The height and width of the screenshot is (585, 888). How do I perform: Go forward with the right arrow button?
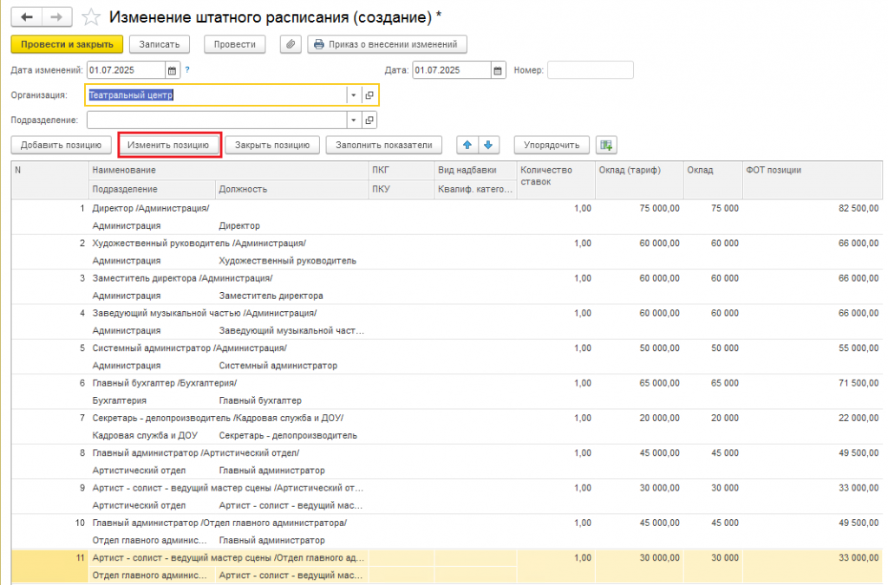56,17
